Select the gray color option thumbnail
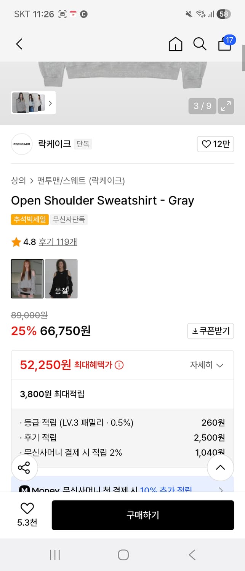This screenshot has width=245, height=571. pos(27,279)
